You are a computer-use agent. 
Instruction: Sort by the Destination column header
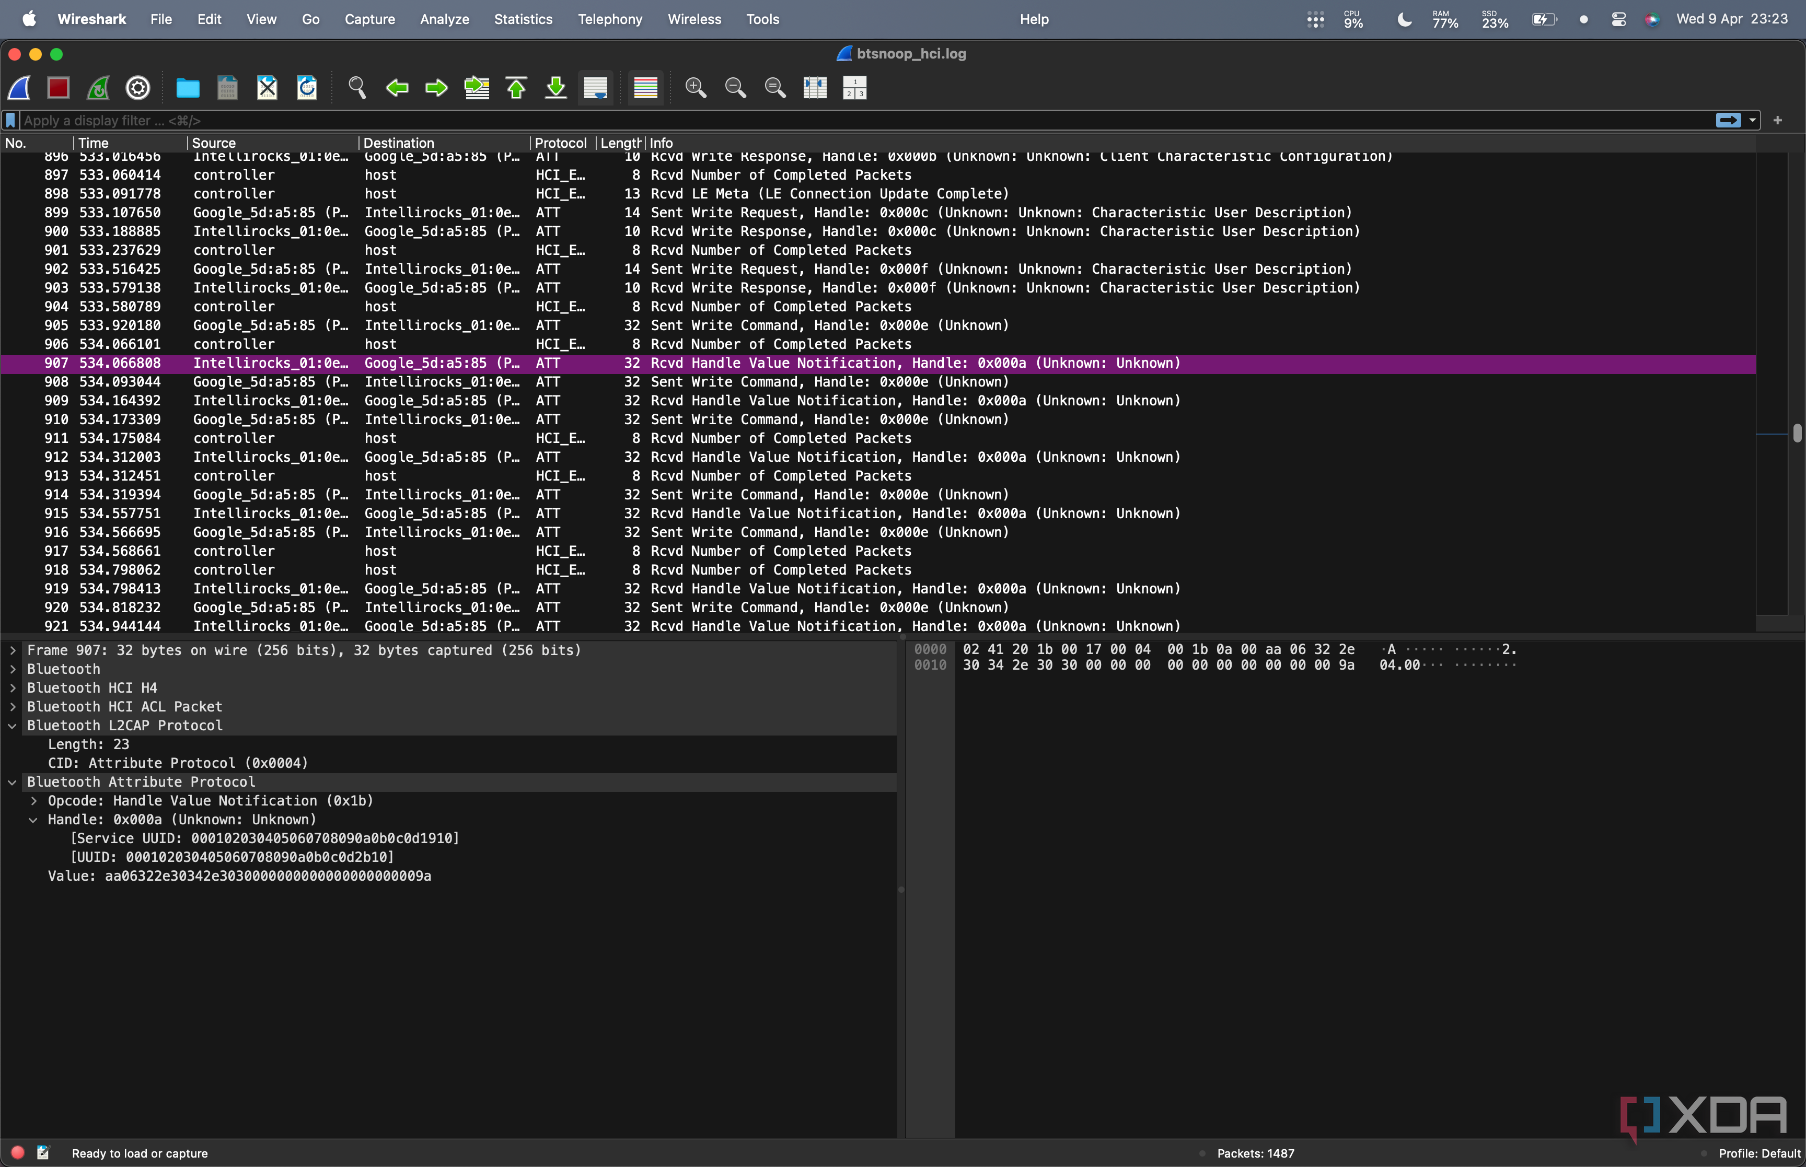[444, 143]
